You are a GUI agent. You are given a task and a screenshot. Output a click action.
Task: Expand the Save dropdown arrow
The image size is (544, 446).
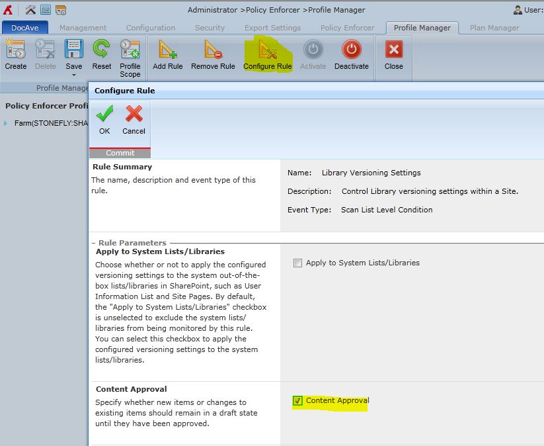73,74
